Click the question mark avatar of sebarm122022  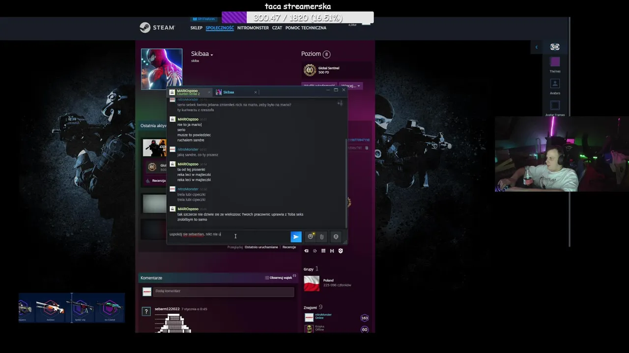[x=146, y=311]
